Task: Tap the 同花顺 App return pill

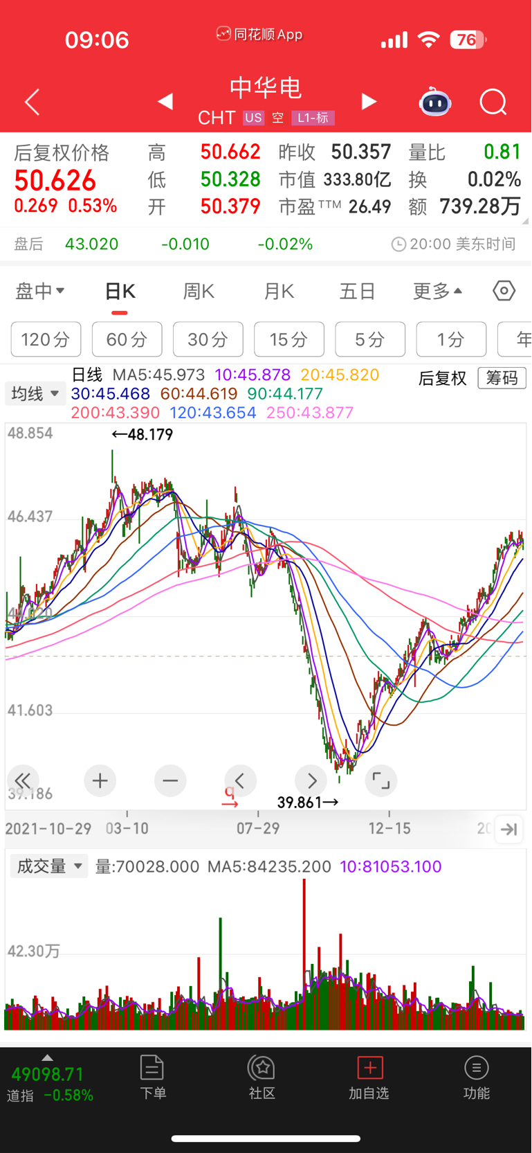Action: click(x=259, y=34)
